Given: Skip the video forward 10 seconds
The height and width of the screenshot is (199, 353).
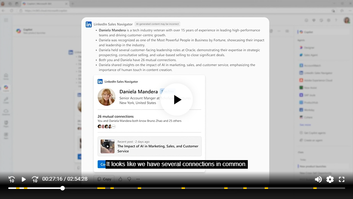Looking at the screenshot, I should pyautogui.click(x=35, y=179).
